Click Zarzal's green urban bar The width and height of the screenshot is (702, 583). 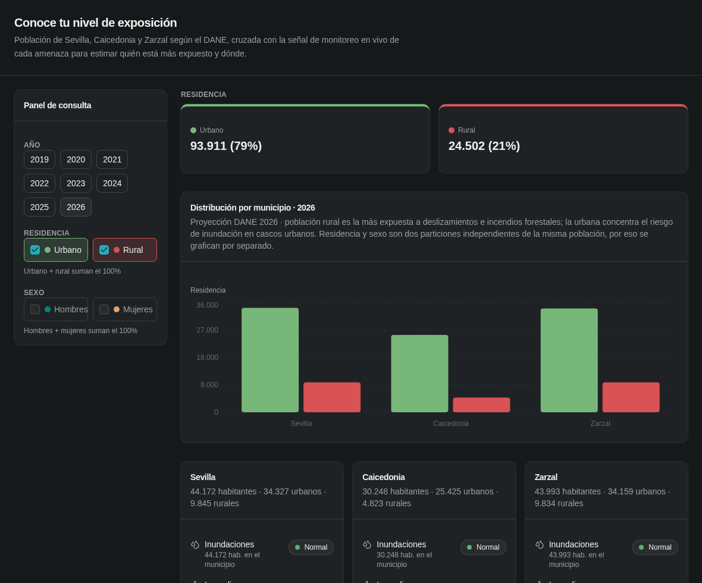coord(569,361)
